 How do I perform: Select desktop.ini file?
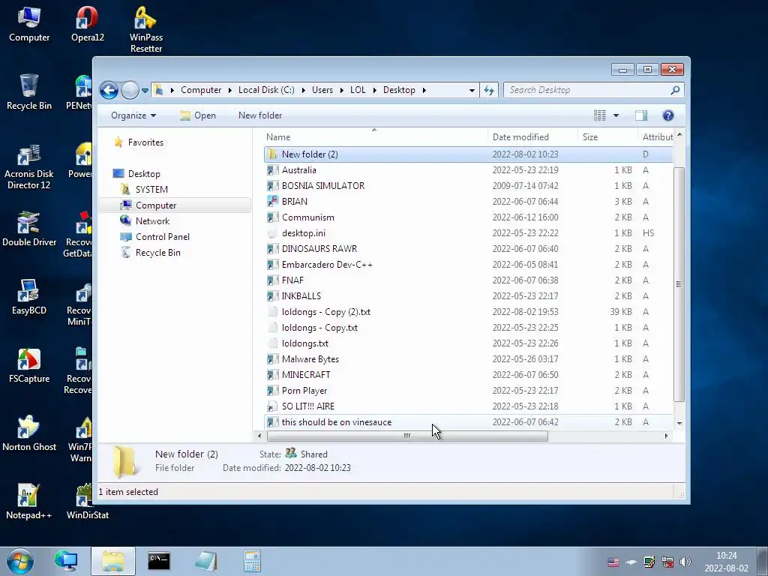tap(468, 233)
